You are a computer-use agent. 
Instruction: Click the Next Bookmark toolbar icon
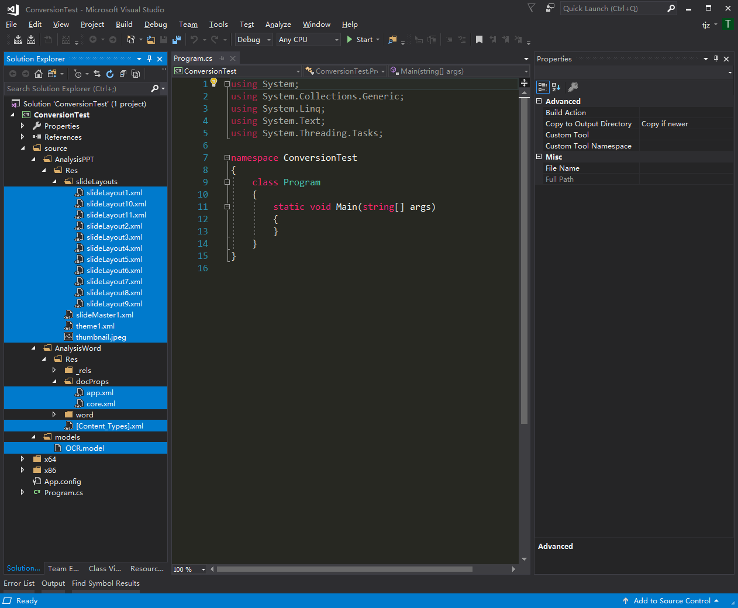tap(505, 40)
